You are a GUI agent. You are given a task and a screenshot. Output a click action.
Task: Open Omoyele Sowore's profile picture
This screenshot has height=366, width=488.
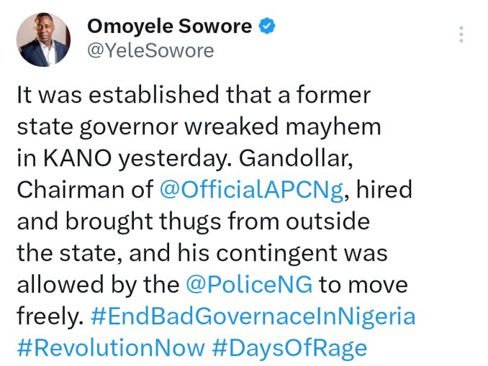click(x=43, y=40)
